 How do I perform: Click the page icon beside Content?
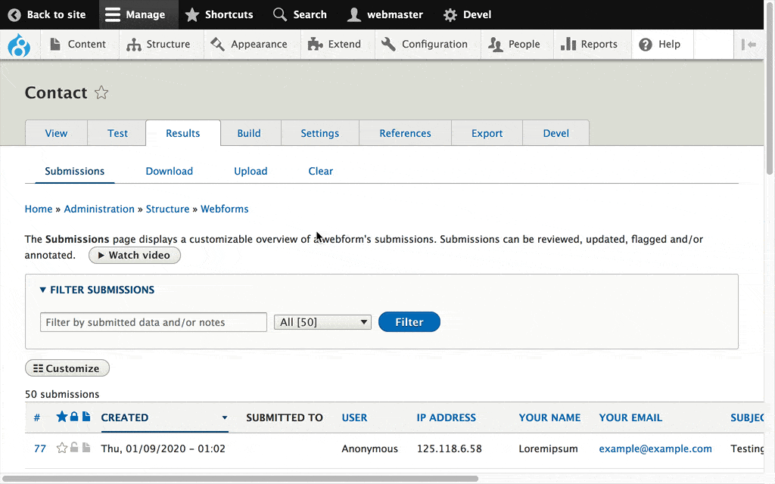click(x=55, y=44)
